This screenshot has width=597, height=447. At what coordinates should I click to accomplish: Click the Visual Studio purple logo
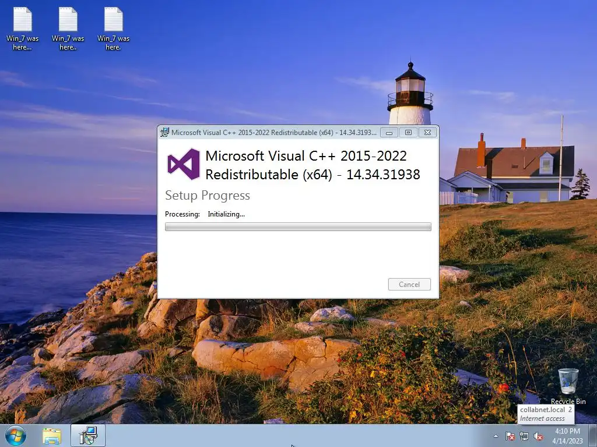point(184,164)
